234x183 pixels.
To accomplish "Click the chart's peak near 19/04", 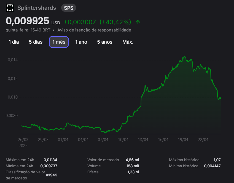I will click(x=185, y=57).
